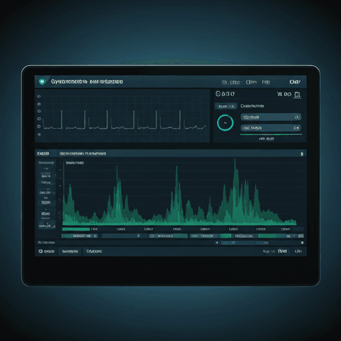Select the unhighlighted tab beside the gauge tab

pos(252,106)
